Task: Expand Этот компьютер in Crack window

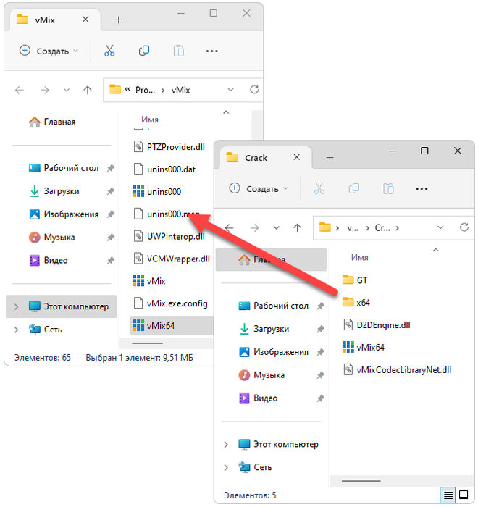Action: (x=226, y=445)
